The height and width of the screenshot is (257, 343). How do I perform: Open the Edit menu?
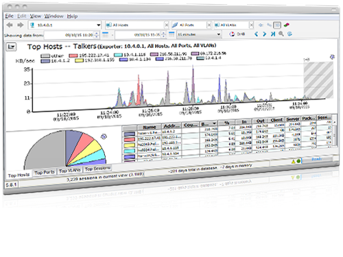[x=21, y=16]
